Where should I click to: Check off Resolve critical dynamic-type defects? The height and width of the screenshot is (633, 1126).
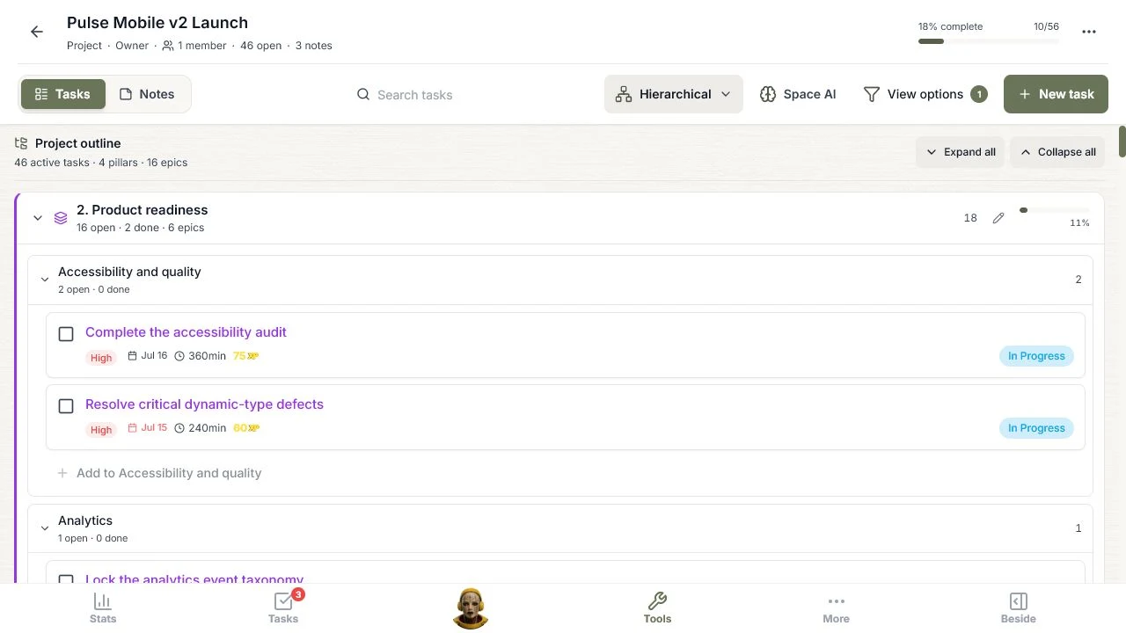point(66,406)
